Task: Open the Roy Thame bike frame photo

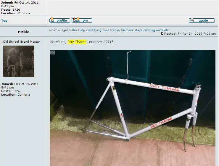Action: tap(132, 108)
